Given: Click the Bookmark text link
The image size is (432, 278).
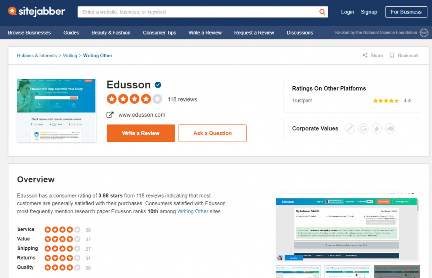Looking at the screenshot, I should coord(408,55).
